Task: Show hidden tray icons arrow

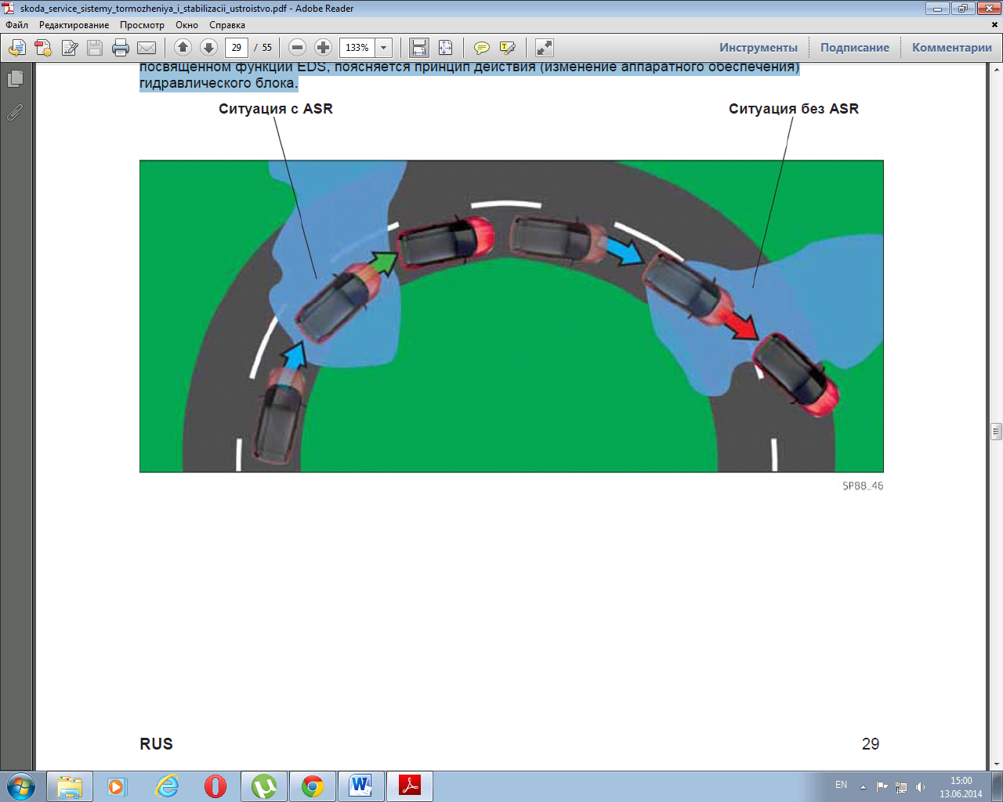Action: [x=863, y=787]
